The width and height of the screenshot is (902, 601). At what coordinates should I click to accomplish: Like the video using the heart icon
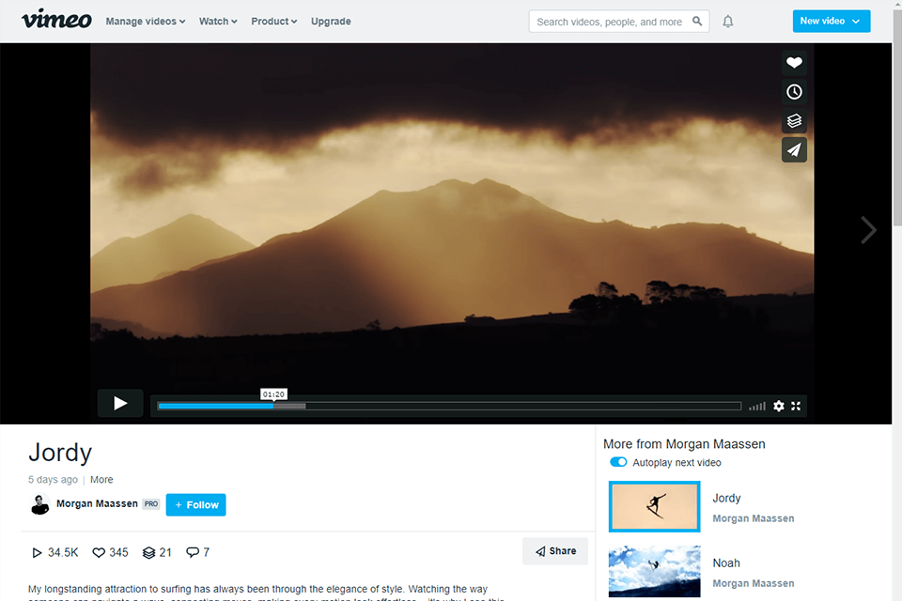coord(794,62)
